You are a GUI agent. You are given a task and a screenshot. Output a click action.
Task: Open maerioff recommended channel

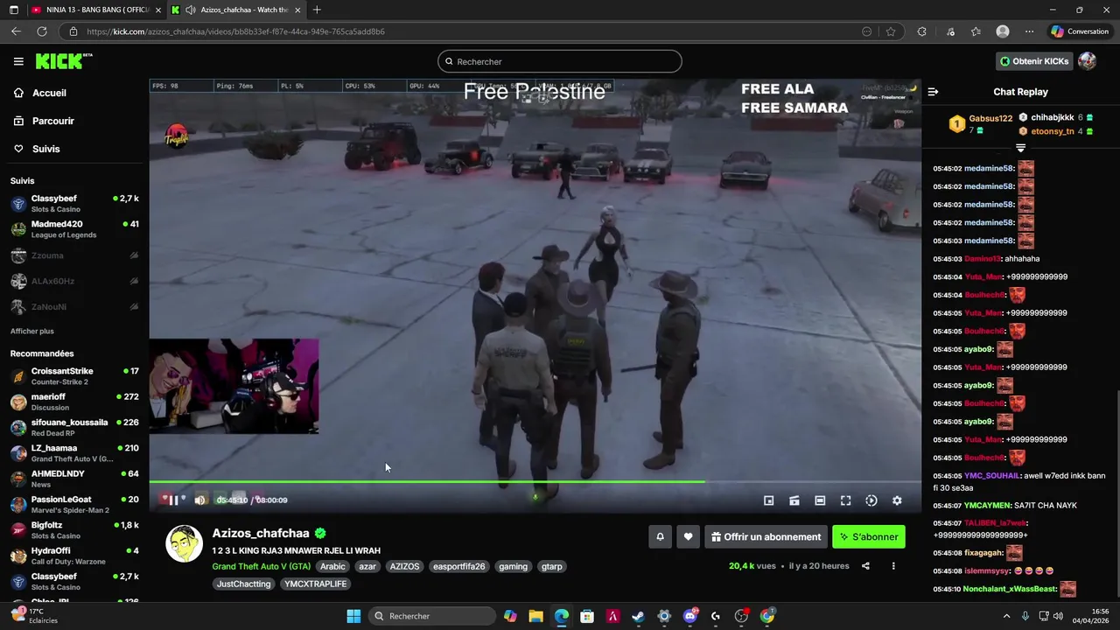[x=74, y=402]
